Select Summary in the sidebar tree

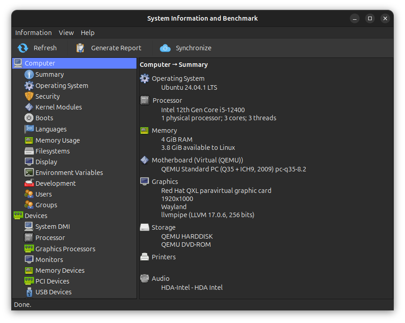click(x=49, y=74)
